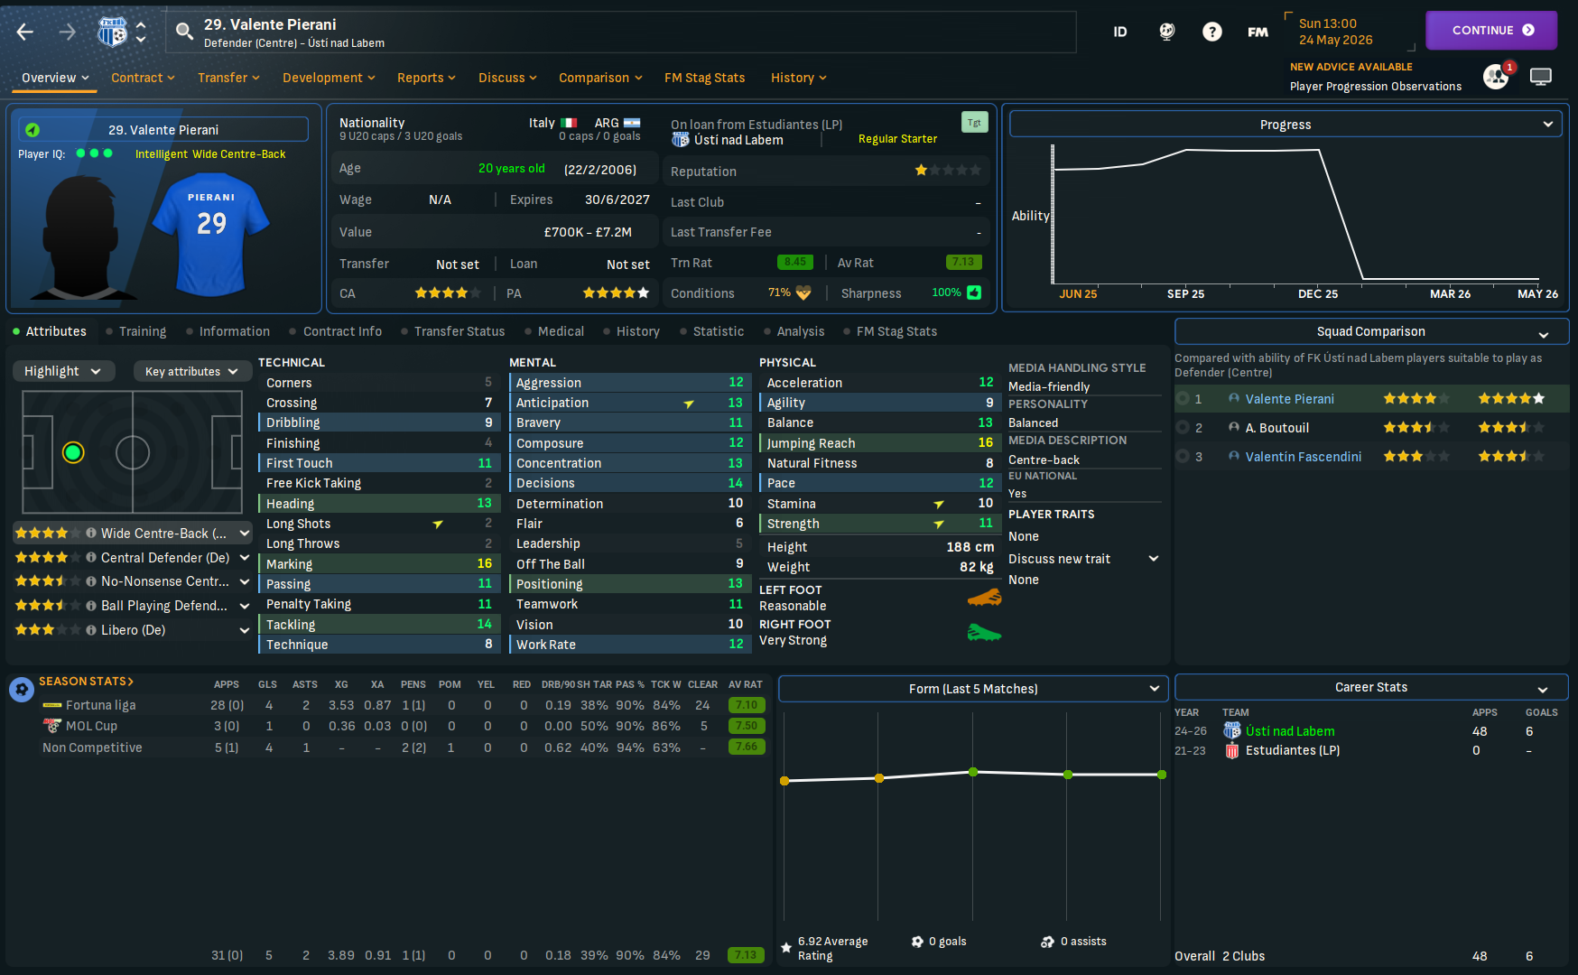Click the forward navigation arrow
Viewport: 1578px width, 975px height.
pos(68,32)
